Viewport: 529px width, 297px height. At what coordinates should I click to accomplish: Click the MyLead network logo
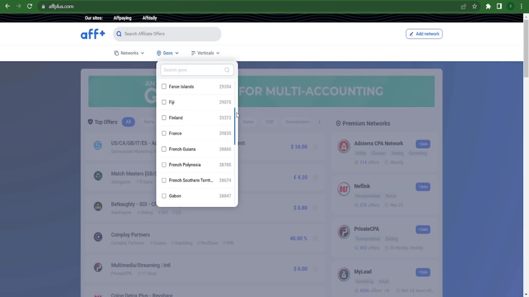[344, 275]
